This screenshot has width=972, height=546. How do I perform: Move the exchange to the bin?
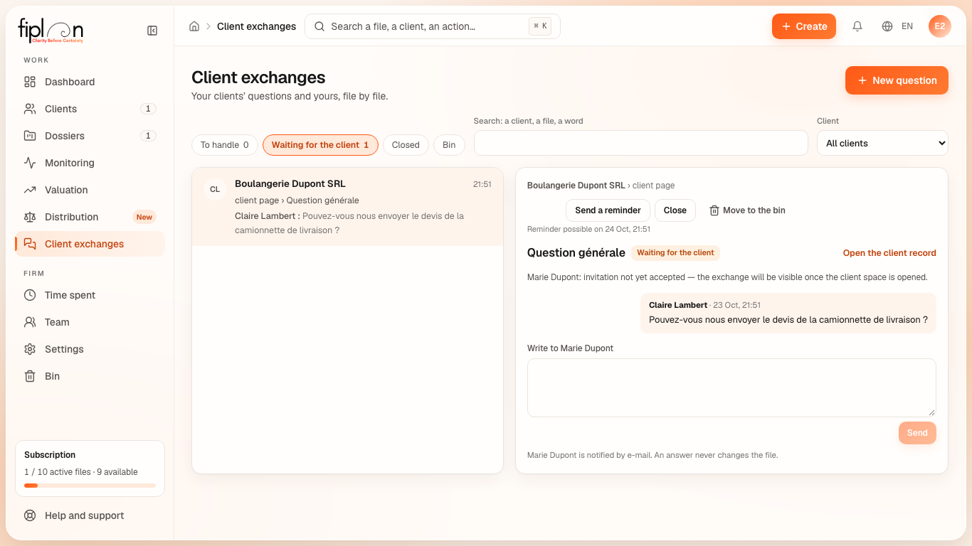pos(747,210)
